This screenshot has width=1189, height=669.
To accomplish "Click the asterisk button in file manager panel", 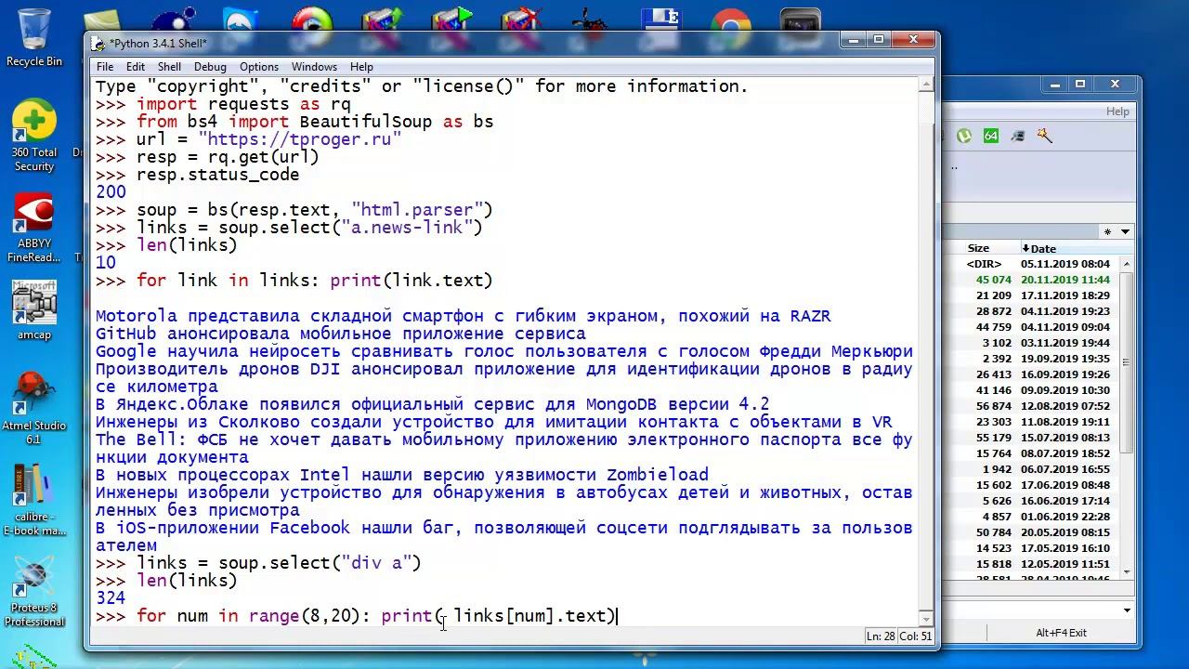I will pyautogui.click(x=1107, y=231).
